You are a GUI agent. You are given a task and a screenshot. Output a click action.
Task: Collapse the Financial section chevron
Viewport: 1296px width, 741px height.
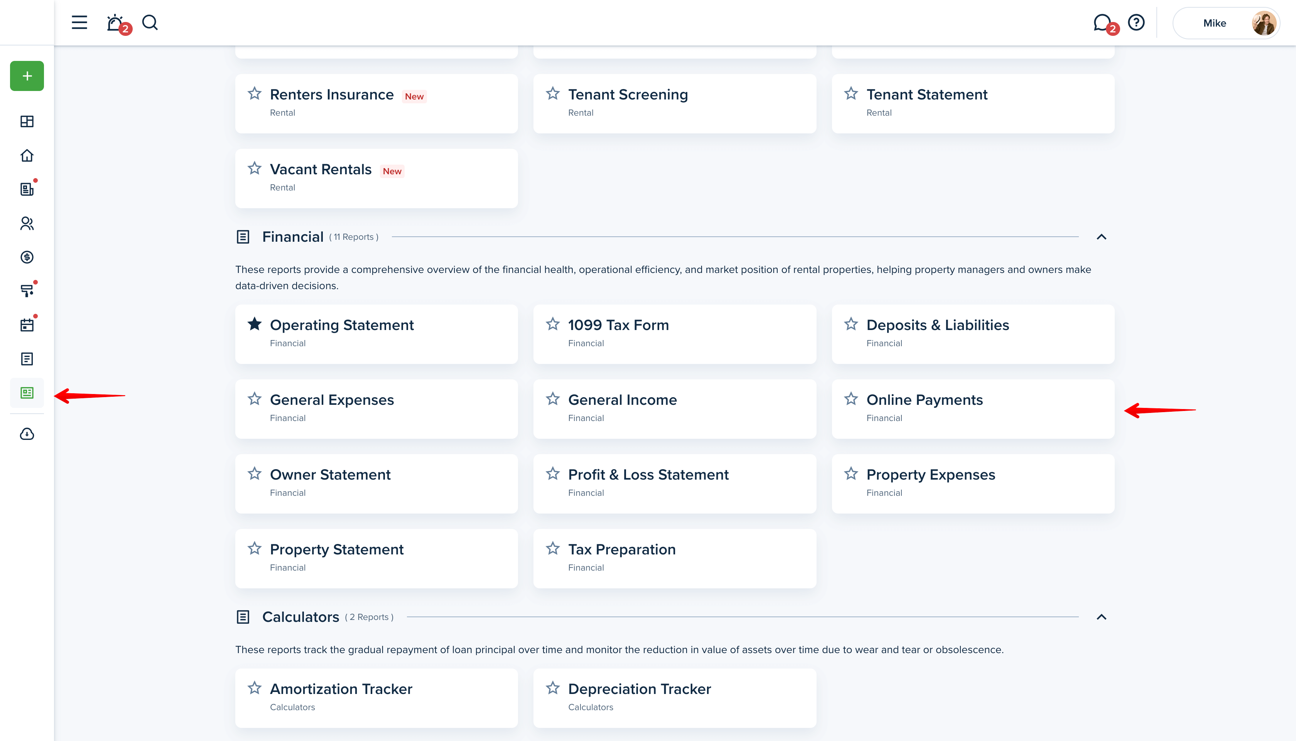pyautogui.click(x=1102, y=237)
